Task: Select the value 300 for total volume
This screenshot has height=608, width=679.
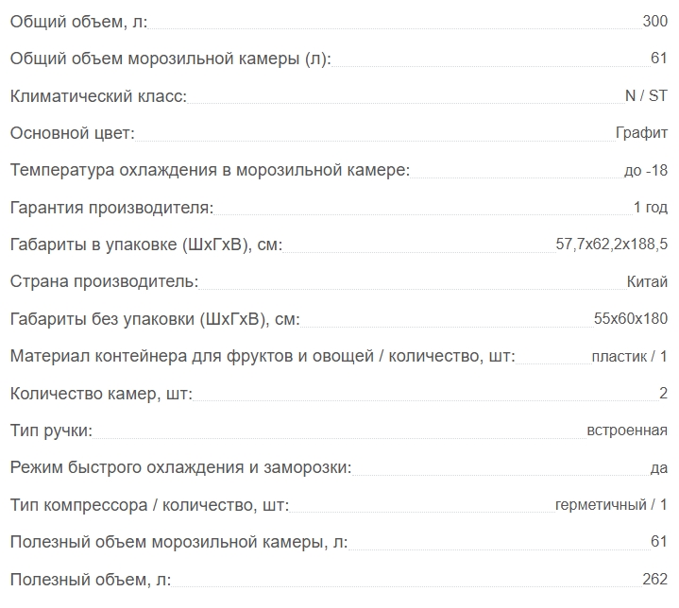Action: tap(655, 21)
